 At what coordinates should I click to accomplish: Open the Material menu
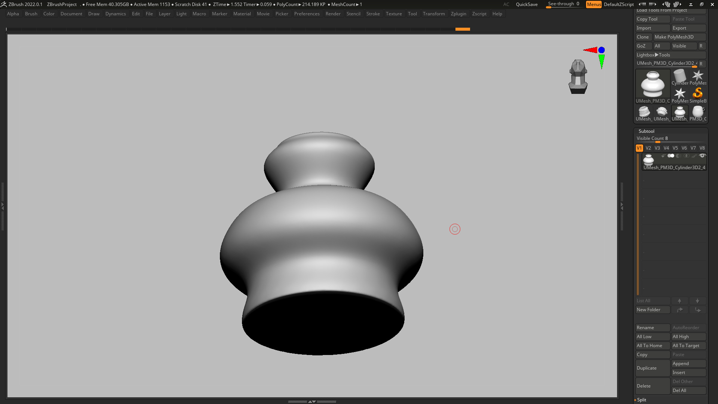pyautogui.click(x=242, y=14)
